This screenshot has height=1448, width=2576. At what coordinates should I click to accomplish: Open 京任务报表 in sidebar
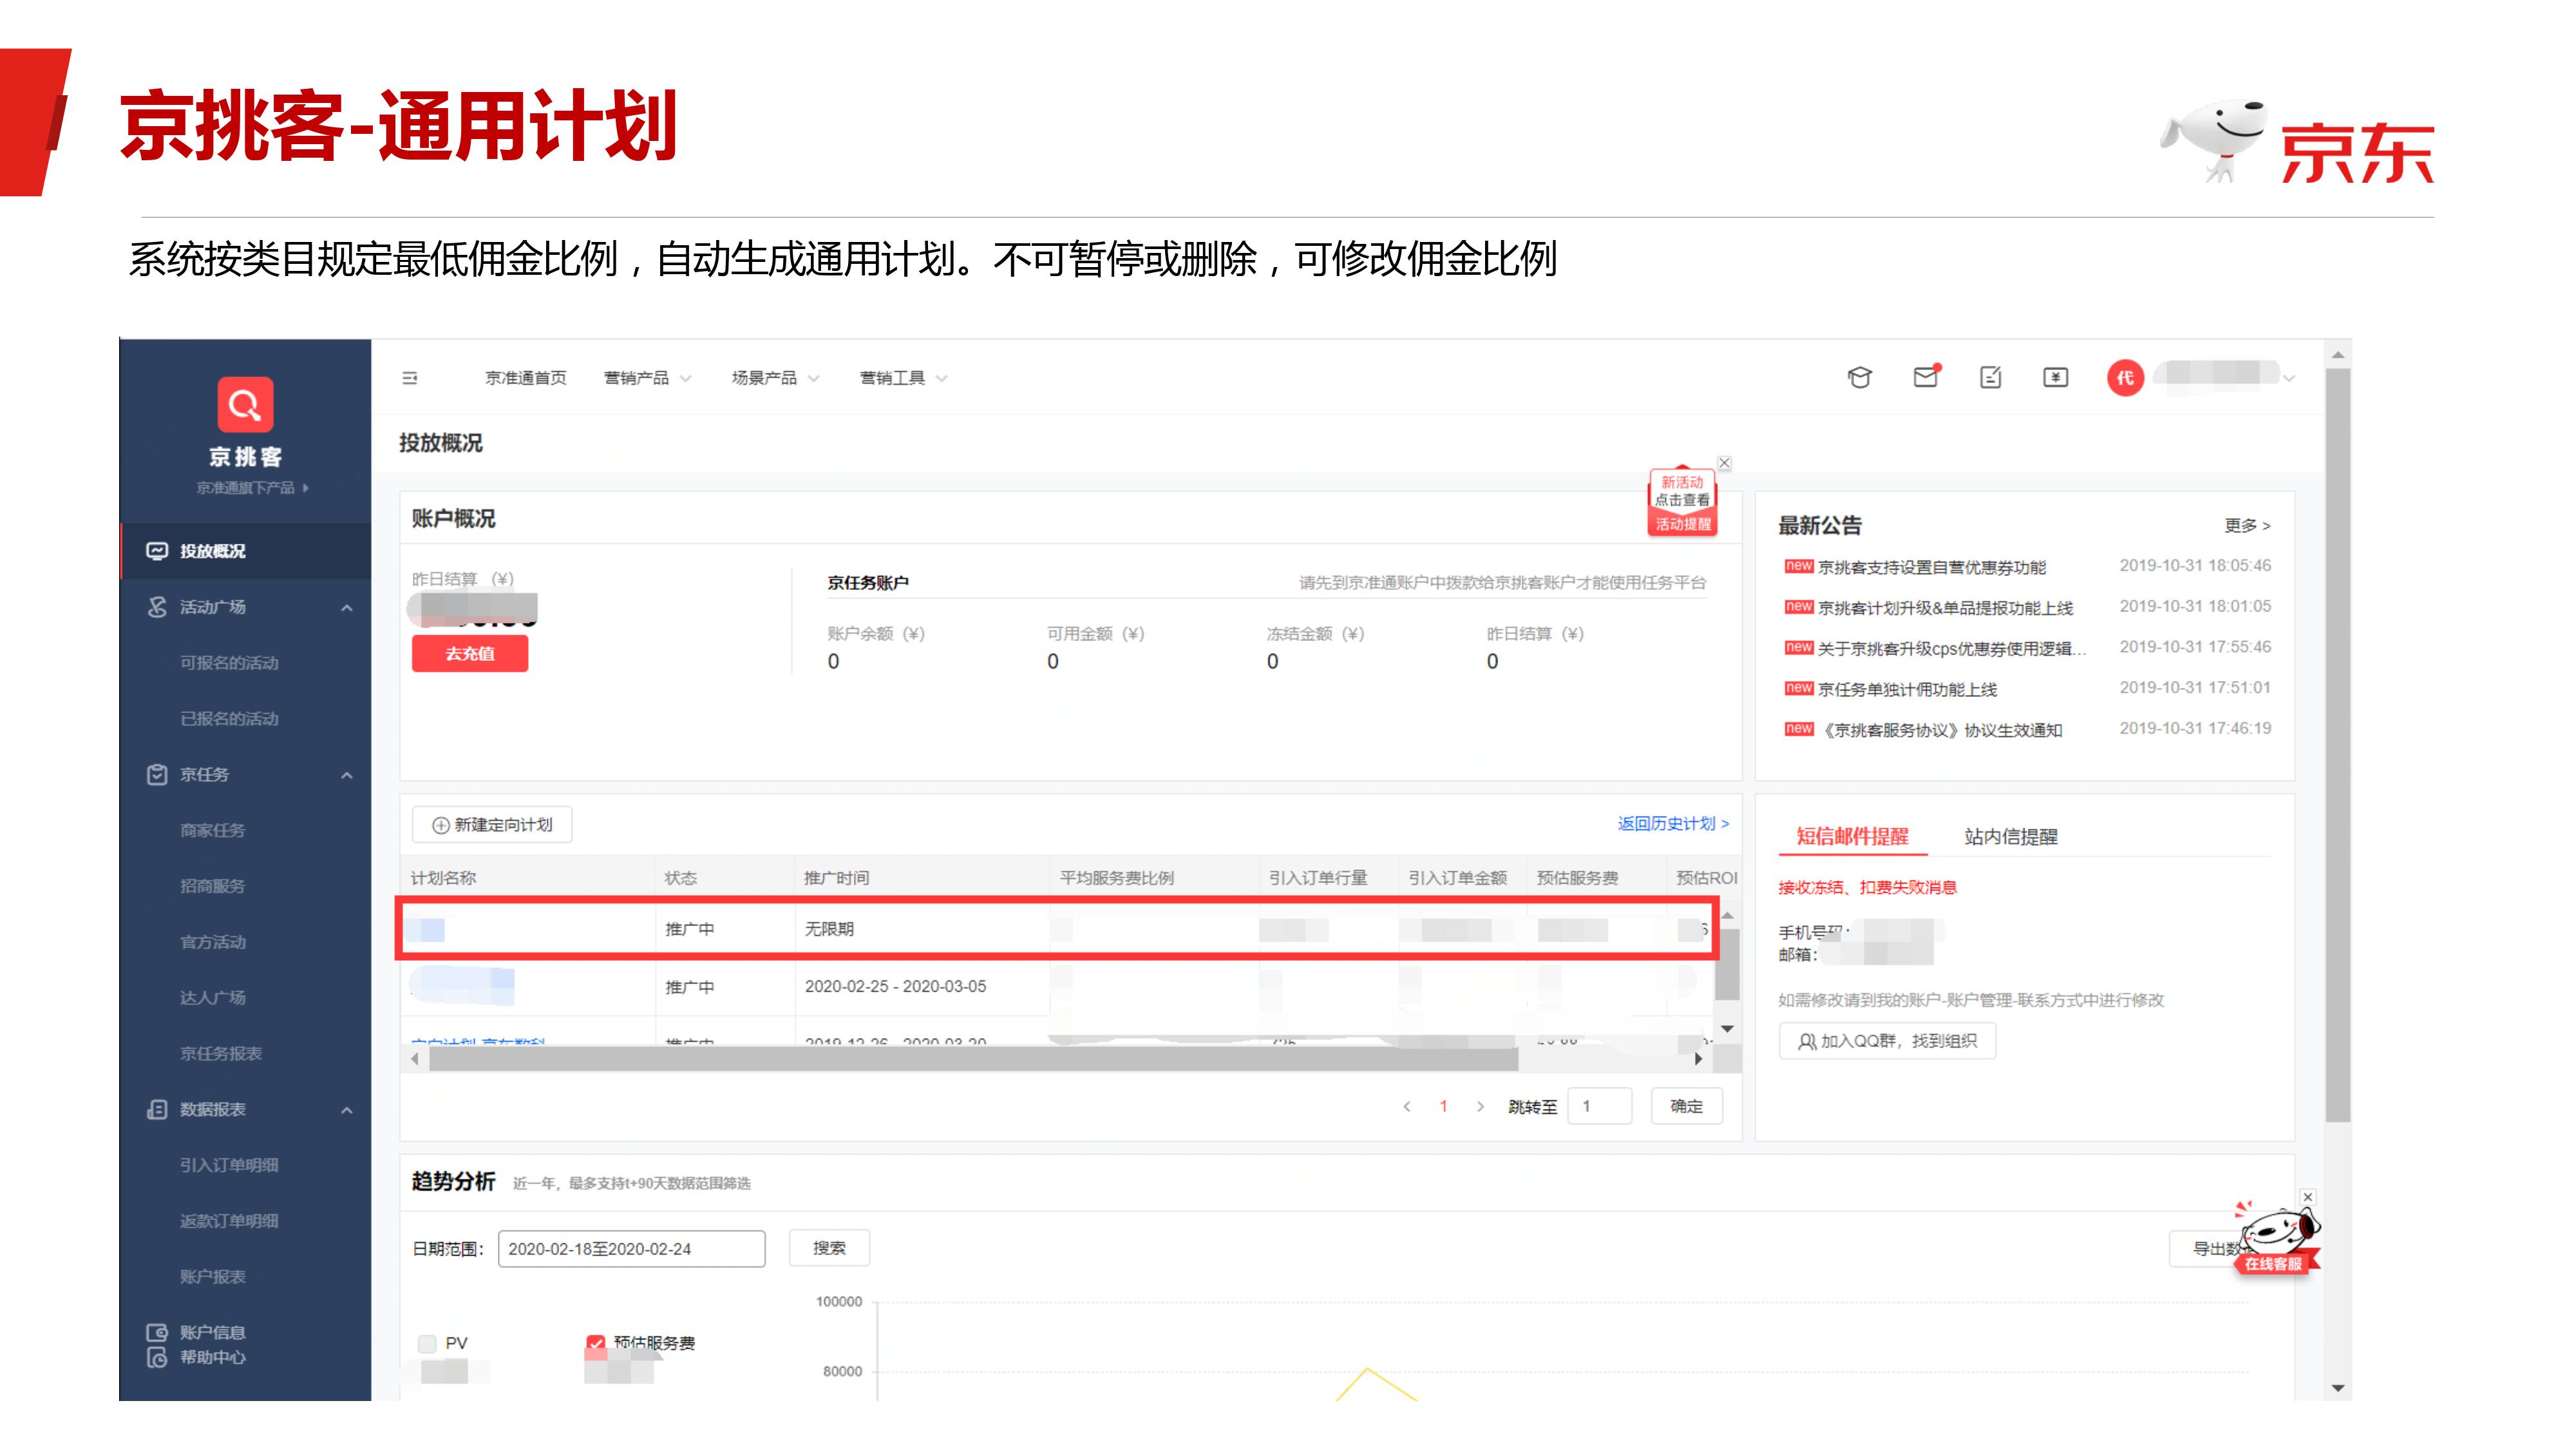[220, 1054]
